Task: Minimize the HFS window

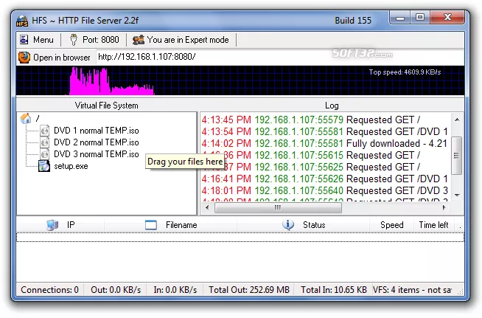Action: pyautogui.click(x=399, y=18)
